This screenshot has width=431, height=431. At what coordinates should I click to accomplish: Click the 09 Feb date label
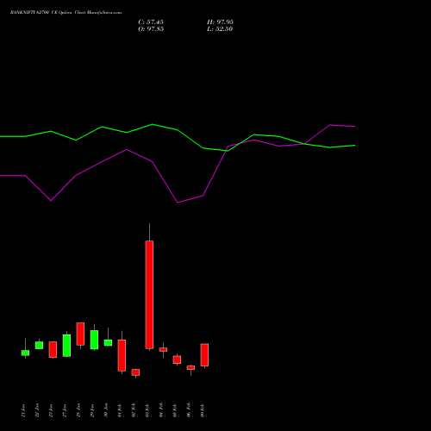[203, 410]
